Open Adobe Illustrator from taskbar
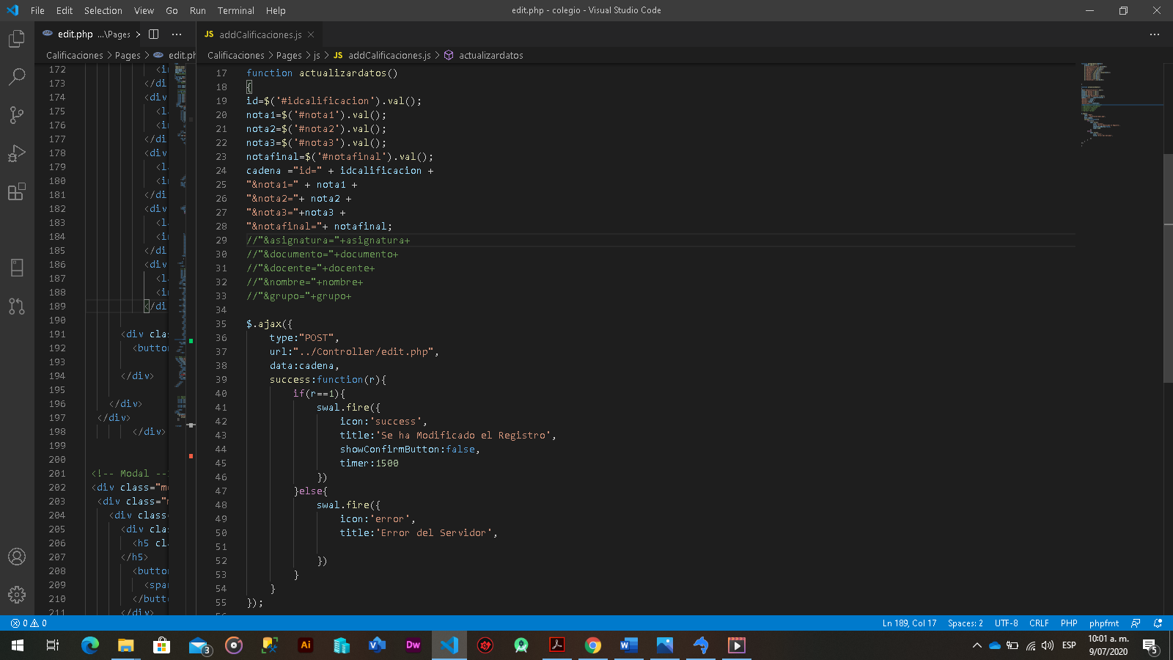The height and width of the screenshot is (660, 1173). [306, 645]
